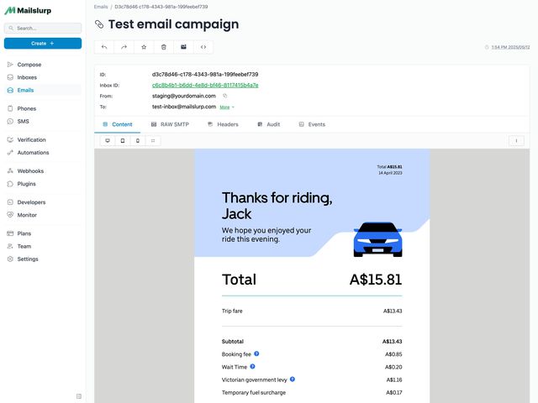The height and width of the screenshot is (403, 538).
Task: Open the vertical ellipsis options menu
Action: [x=516, y=141]
